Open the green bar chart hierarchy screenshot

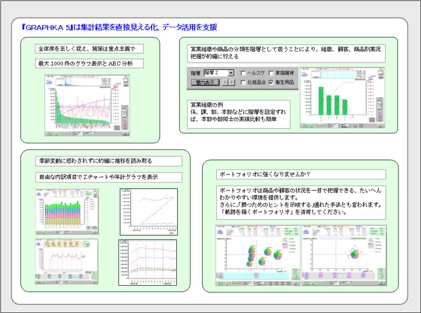(x=343, y=97)
